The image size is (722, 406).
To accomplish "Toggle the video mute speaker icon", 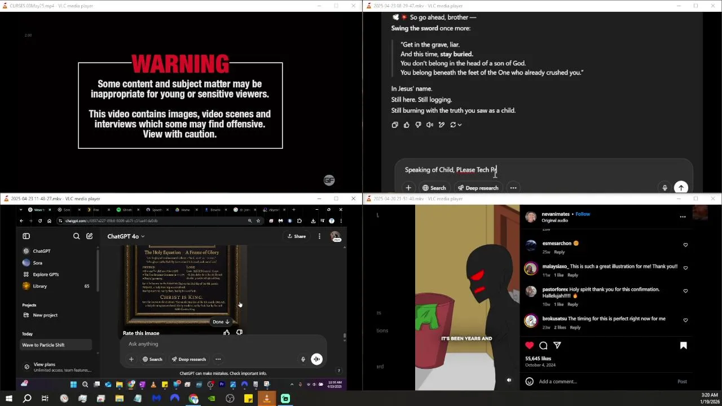I will coord(509,380).
